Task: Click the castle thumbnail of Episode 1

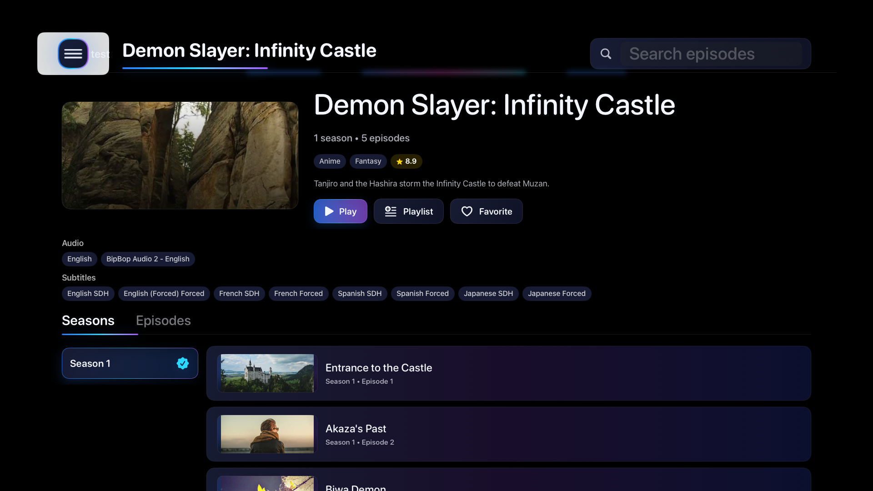Action: (x=267, y=373)
